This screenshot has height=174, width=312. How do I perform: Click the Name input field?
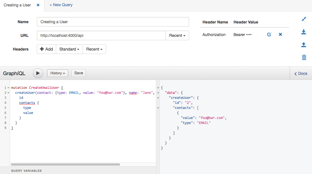(113, 22)
